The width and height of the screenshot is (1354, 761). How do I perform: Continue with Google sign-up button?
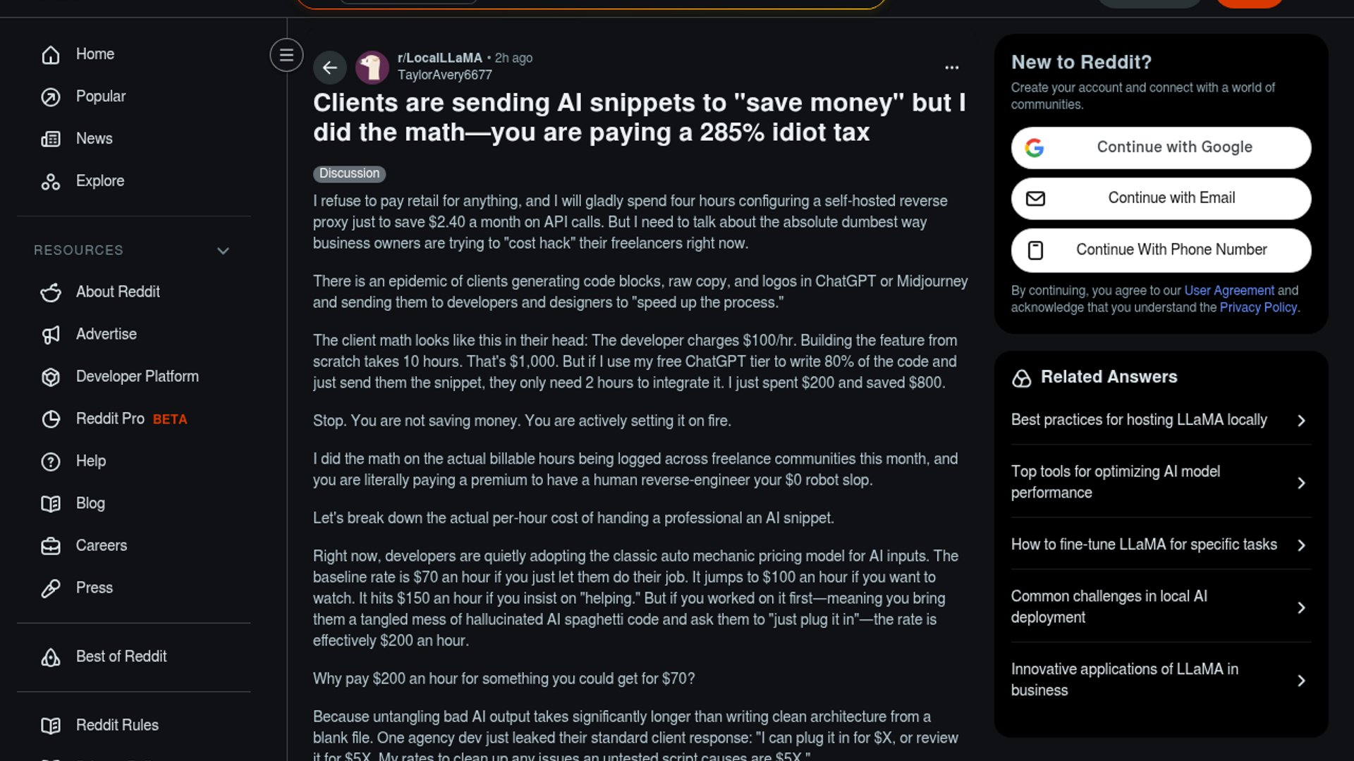1161,147
